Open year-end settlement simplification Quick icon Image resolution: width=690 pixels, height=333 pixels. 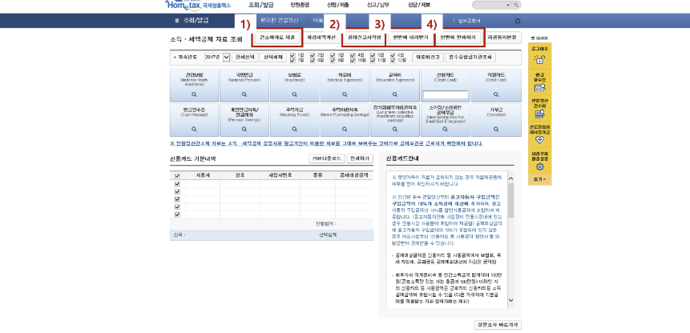539,114
